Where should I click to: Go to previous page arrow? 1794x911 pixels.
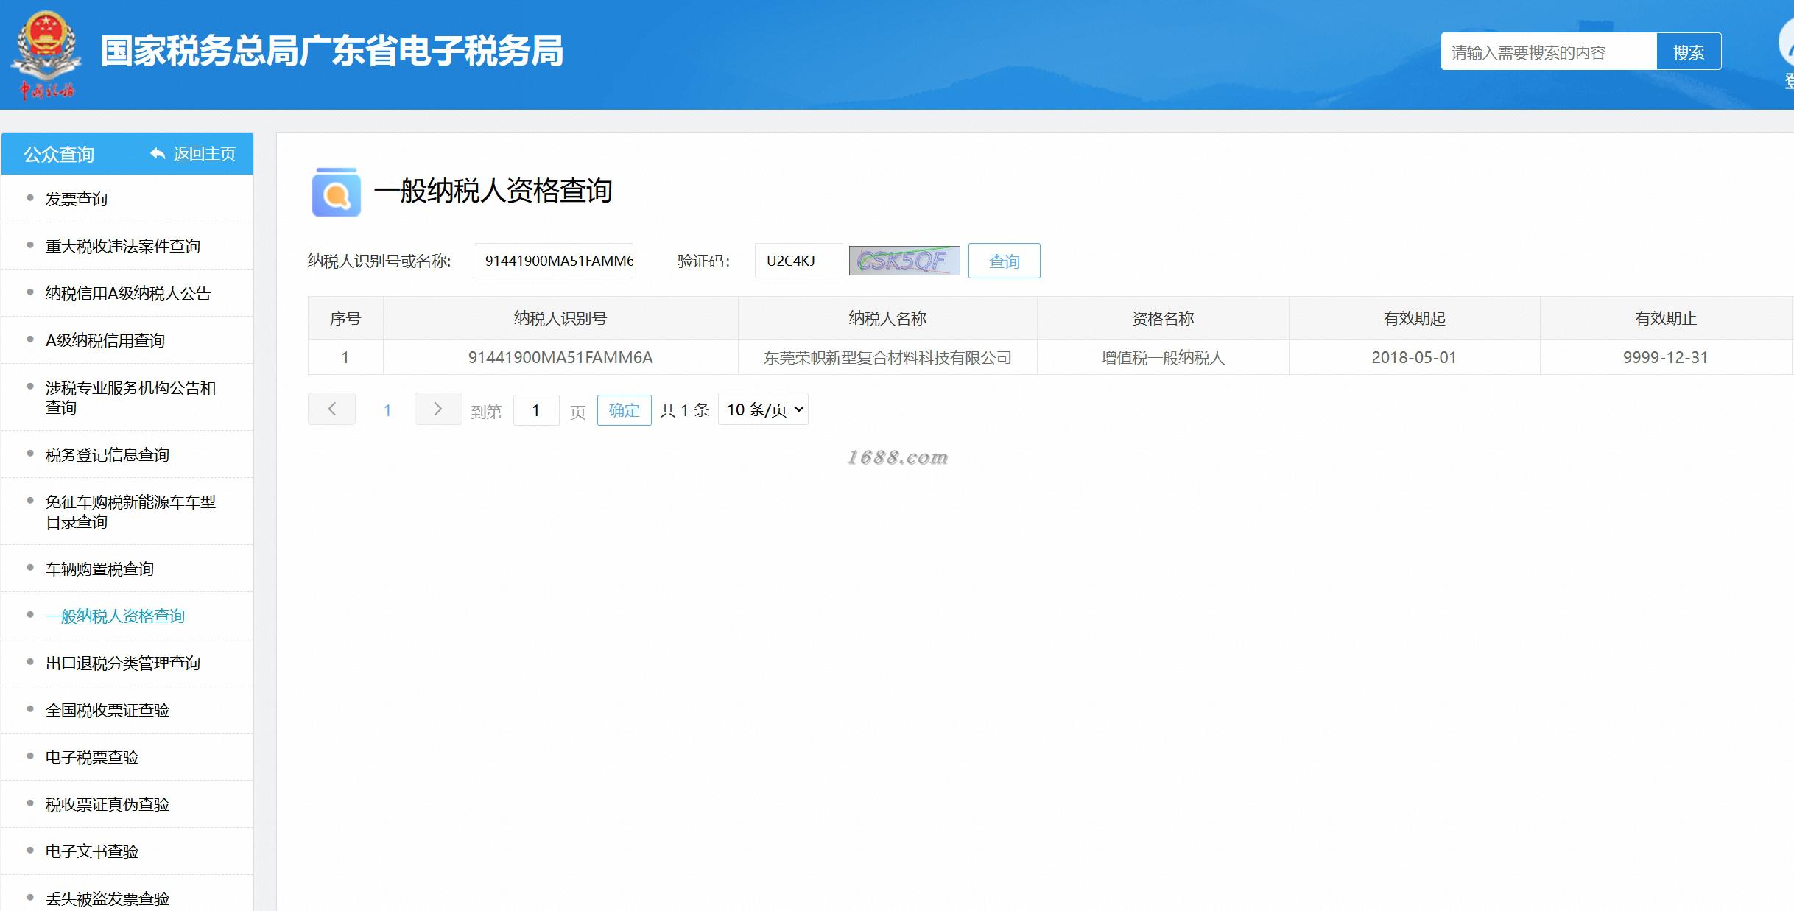coord(331,409)
